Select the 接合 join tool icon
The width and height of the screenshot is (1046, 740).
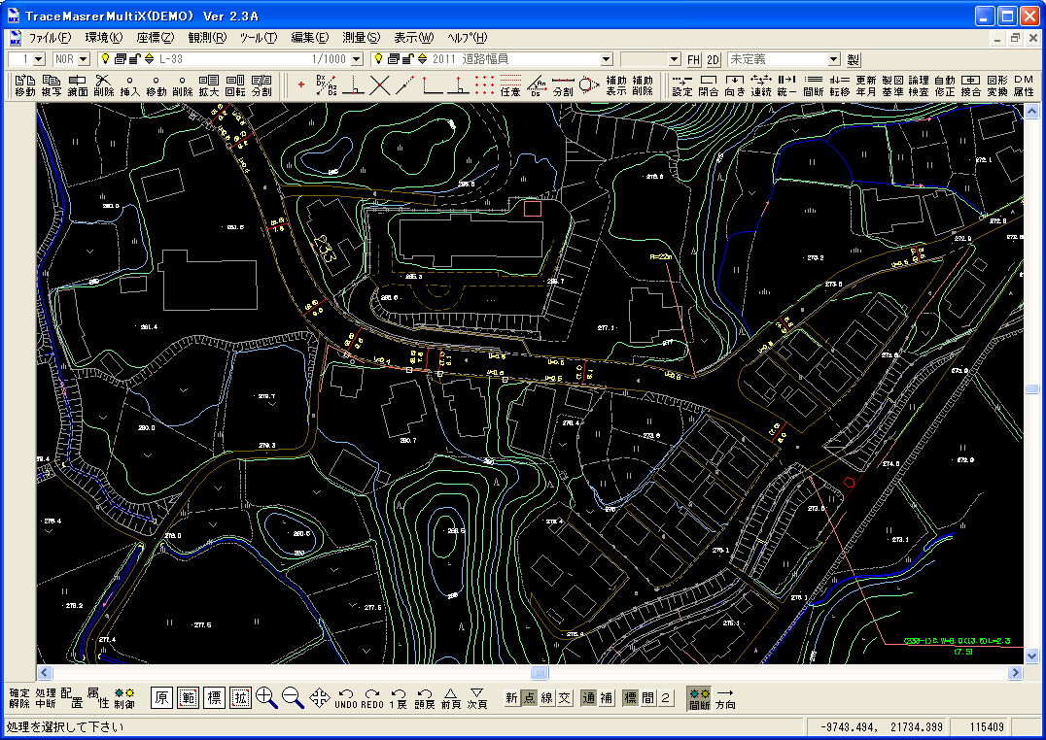pos(970,85)
